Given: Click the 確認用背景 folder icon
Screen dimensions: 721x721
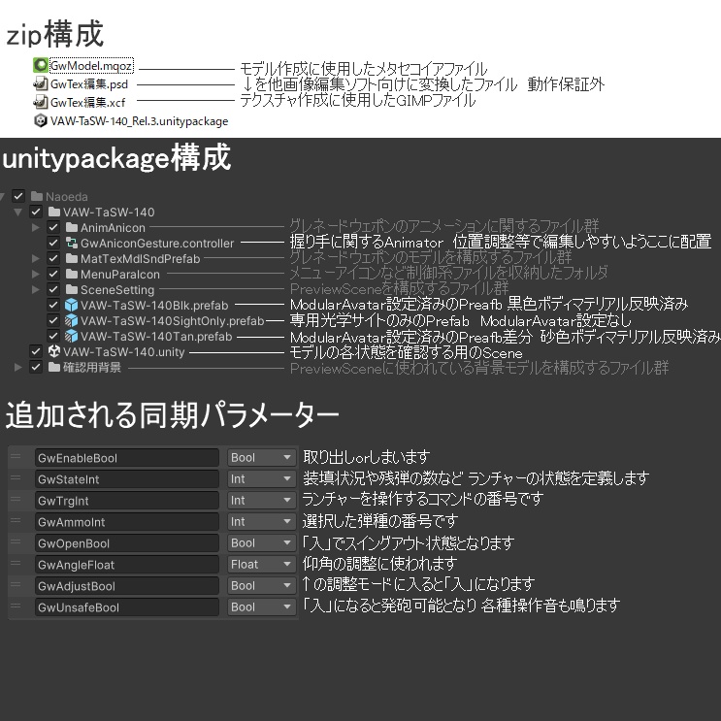Looking at the screenshot, I should tap(54, 367).
